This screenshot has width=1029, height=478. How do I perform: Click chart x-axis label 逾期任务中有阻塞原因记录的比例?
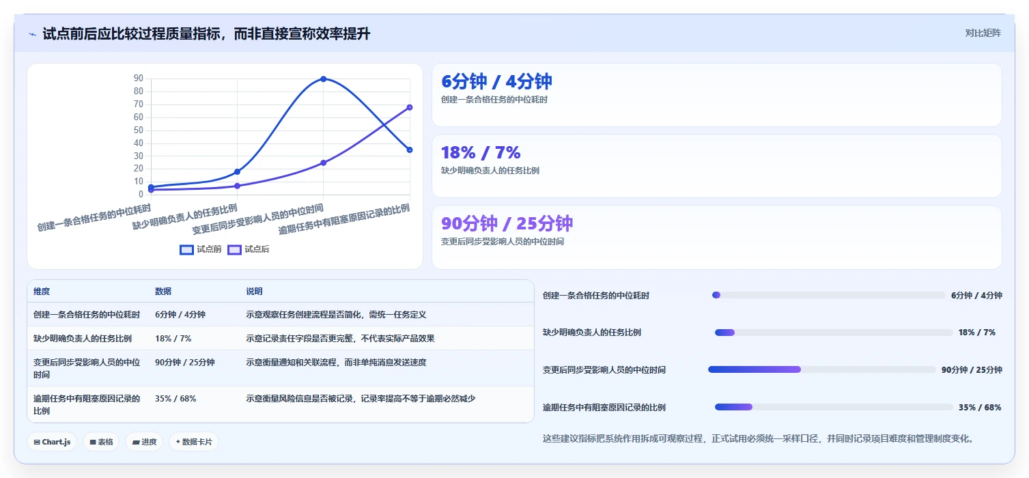pos(343,219)
